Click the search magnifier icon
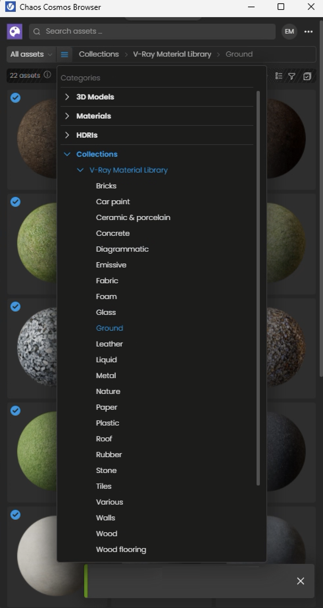Screen dimensions: 323x608 click(37, 32)
